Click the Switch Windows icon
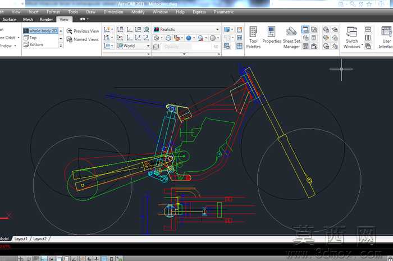The height and width of the screenshot is (261, 393). 351,32
